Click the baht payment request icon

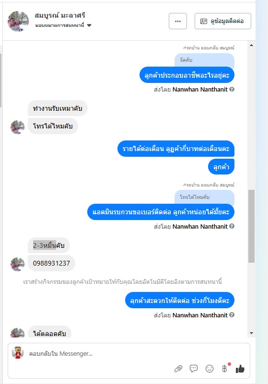224,369
